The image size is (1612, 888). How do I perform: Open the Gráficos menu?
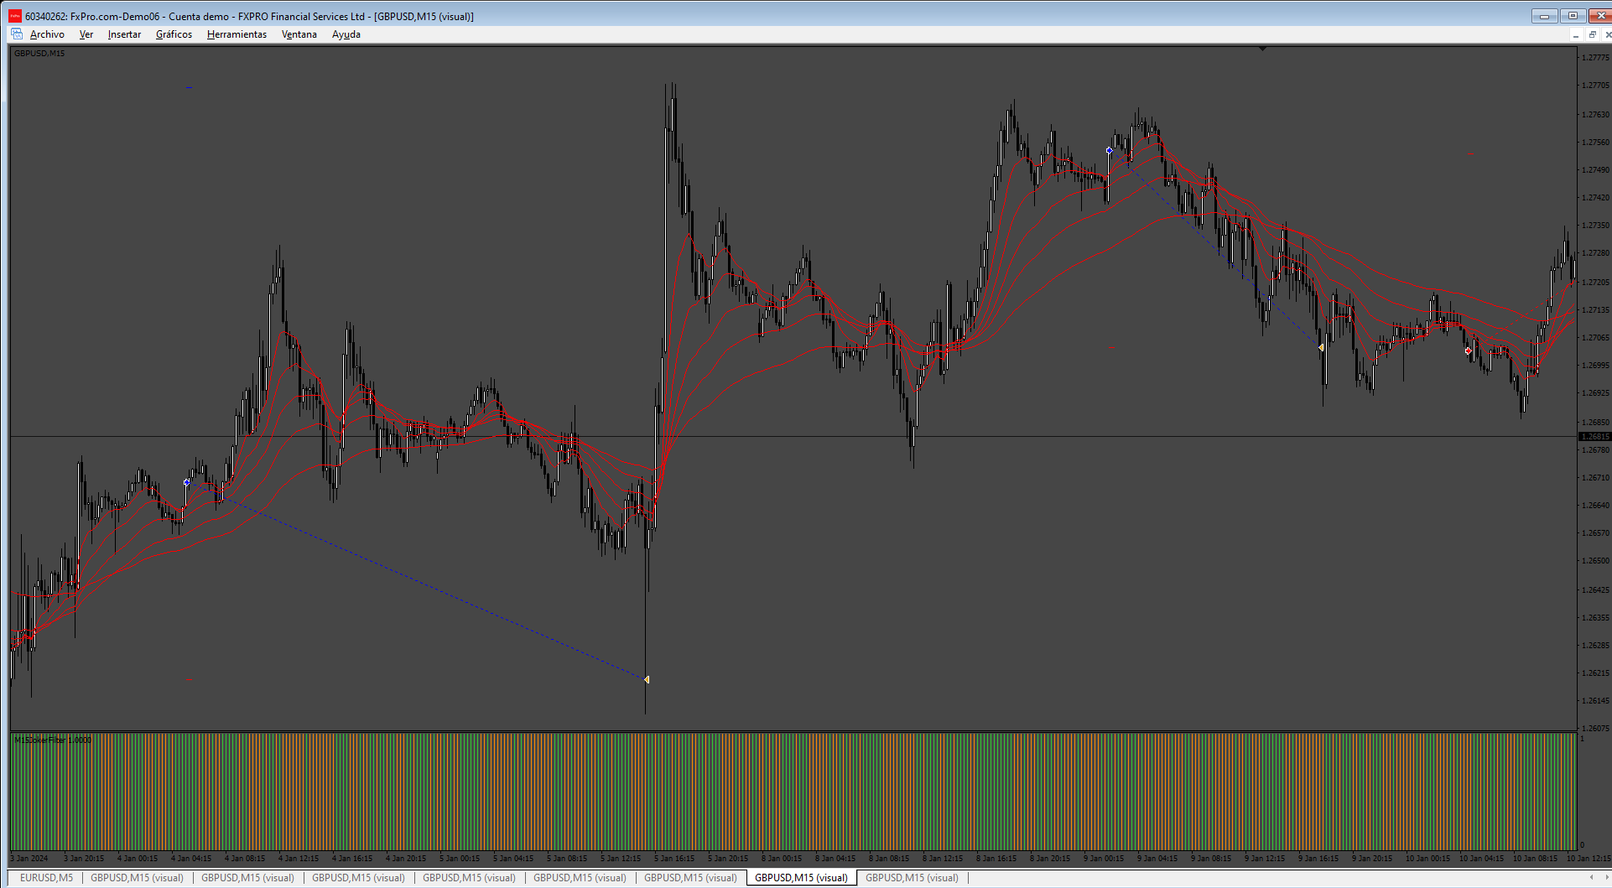pyautogui.click(x=174, y=34)
